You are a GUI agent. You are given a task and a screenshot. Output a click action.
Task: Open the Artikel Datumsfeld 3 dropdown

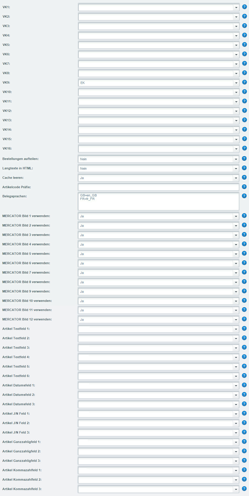pyautogui.click(x=159, y=404)
